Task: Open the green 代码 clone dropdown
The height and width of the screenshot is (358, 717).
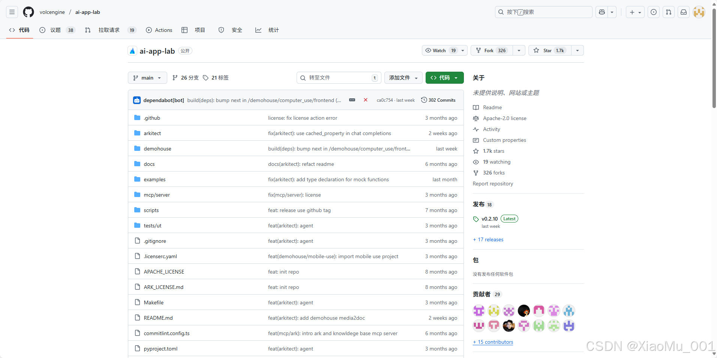Action: 444,78
